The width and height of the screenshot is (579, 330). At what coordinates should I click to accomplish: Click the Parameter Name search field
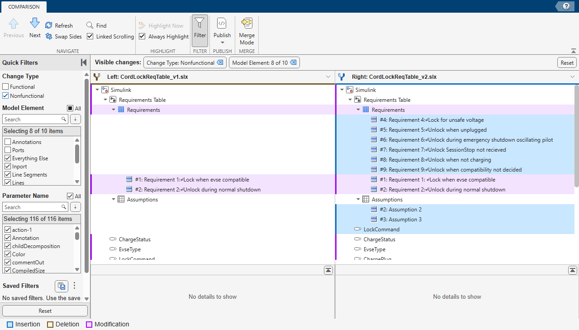pos(35,207)
